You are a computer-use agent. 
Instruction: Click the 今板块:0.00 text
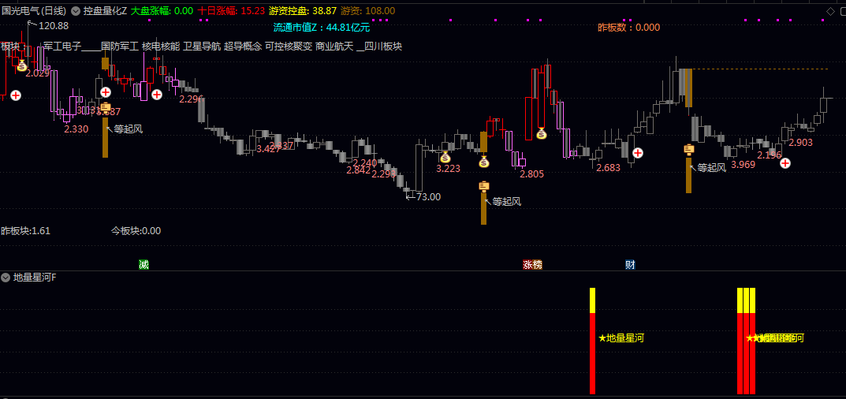pyautogui.click(x=136, y=231)
